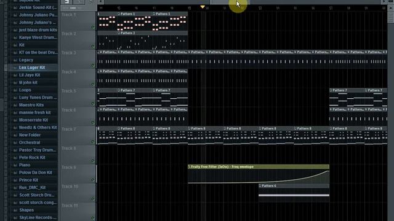Click the folder icon beside just blaze drum kits

(x=15, y=30)
